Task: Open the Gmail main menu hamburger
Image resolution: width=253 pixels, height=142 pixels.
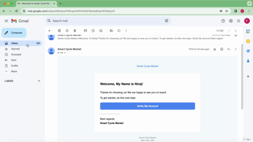Action: pos(6,21)
